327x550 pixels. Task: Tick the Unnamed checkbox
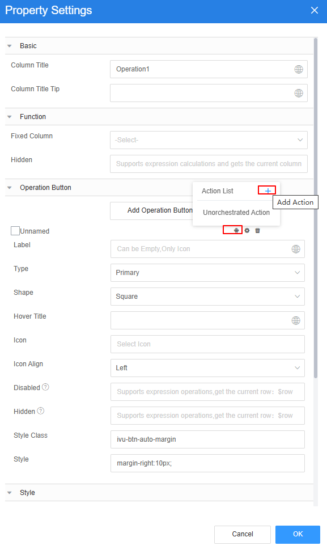tap(15, 231)
